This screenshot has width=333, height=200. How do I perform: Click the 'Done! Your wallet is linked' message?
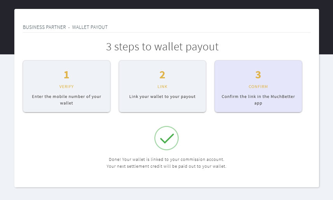tap(166, 159)
